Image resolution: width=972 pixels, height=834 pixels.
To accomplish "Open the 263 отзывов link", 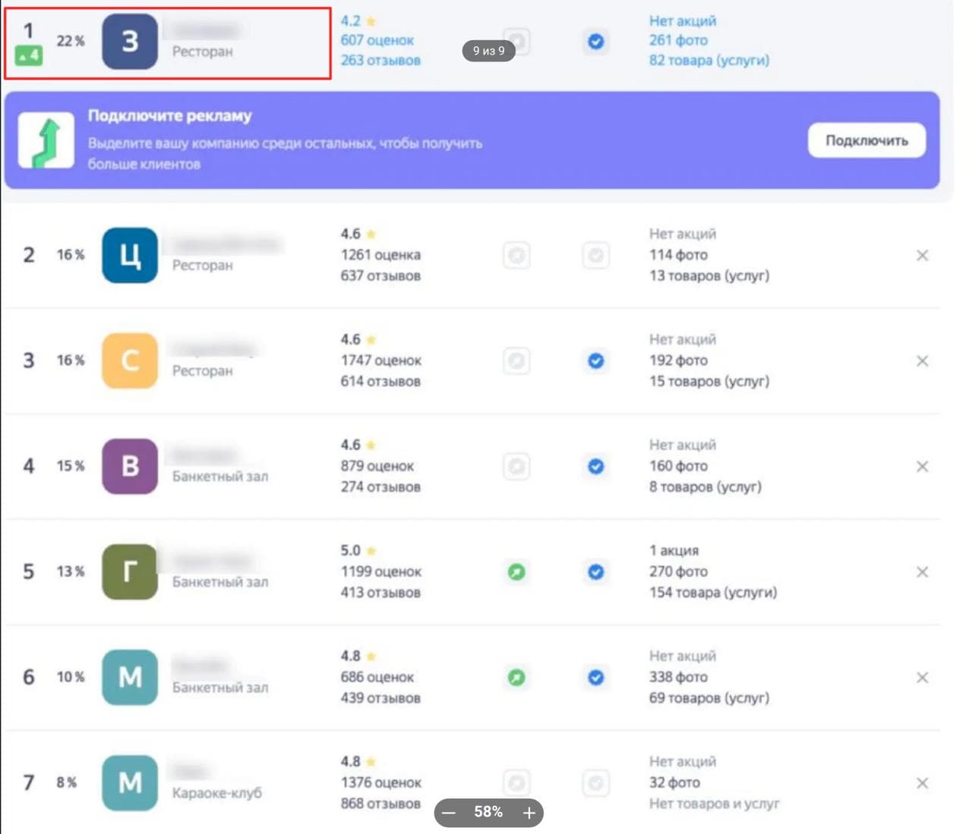I will tap(380, 60).
